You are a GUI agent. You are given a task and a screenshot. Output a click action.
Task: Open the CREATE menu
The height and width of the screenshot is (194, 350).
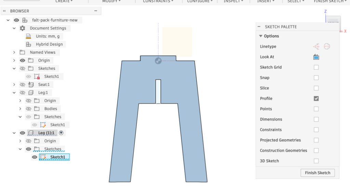(64, 1)
